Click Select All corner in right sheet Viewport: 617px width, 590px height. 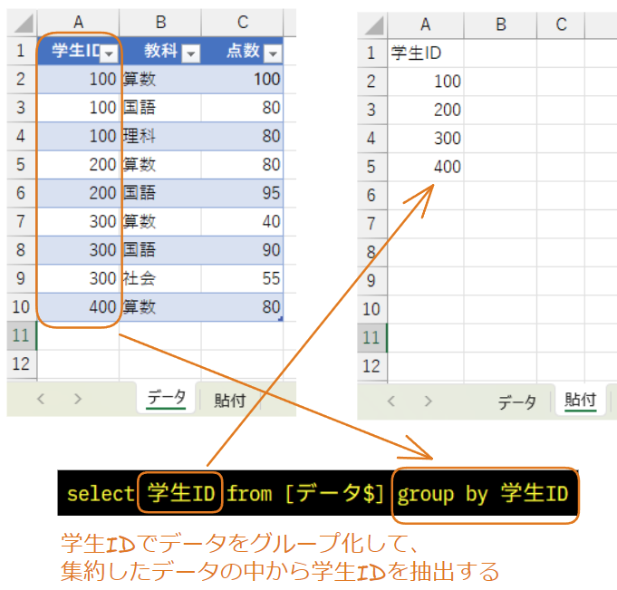[372, 25]
